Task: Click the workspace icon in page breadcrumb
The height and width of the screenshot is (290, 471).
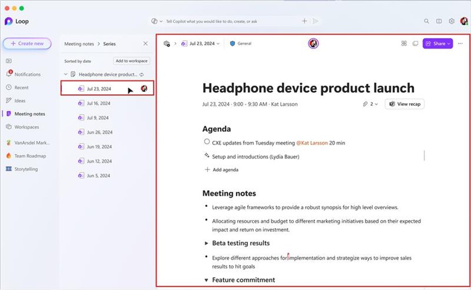Action: [x=167, y=44]
